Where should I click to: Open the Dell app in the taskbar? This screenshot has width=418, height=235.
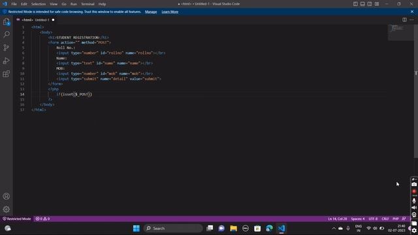coord(246,228)
